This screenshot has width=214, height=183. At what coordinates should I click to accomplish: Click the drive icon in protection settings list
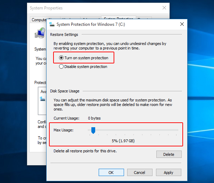tap(43, 99)
